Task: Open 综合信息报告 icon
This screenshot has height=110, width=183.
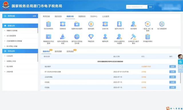Action: (x=48, y=24)
